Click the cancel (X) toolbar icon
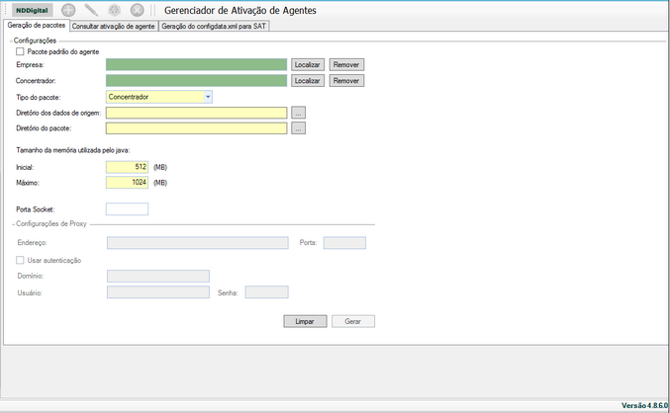Viewport: 670px width, 413px height. click(137, 10)
